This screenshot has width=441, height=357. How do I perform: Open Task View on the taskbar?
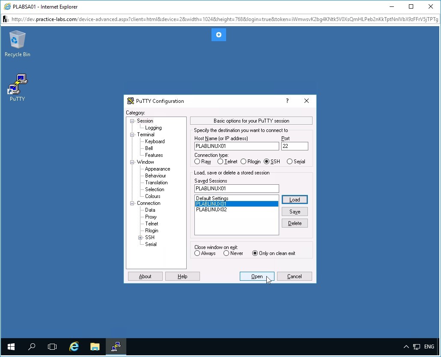pos(52,347)
